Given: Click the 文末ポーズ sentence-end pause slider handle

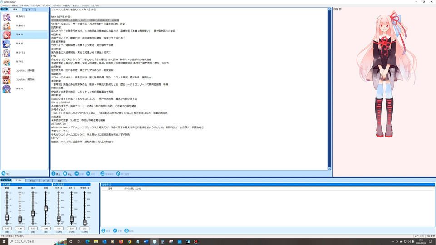Looking at the screenshot, I should (x=84, y=222).
